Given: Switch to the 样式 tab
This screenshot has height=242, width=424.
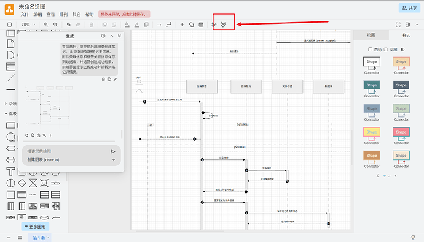Looking at the screenshot, I should pyautogui.click(x=406, y=36).
